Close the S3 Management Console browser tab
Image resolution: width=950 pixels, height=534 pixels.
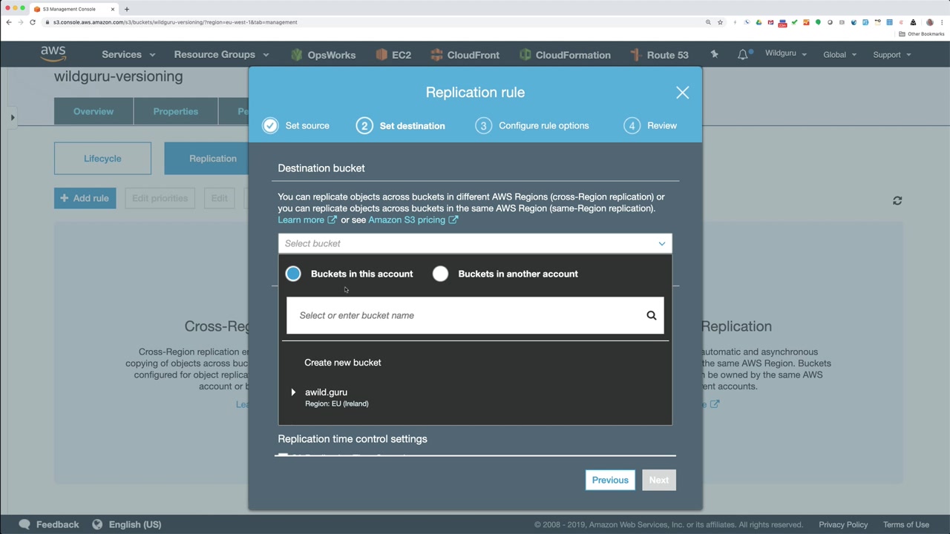113,9
